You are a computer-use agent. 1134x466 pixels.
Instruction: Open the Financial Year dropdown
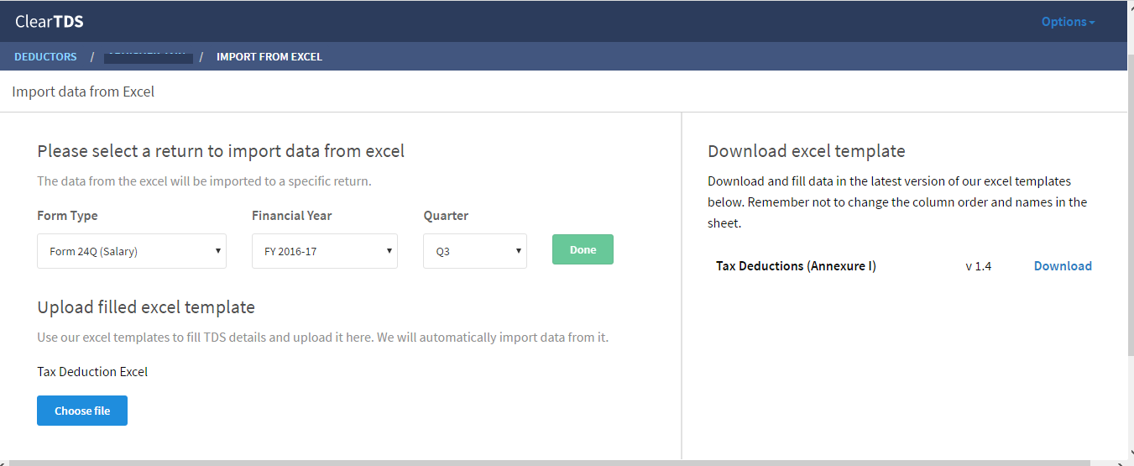coord(324,251)
